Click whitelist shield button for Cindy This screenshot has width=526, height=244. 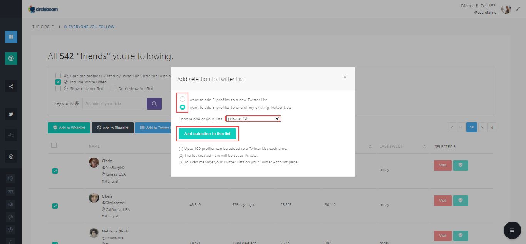pyautogui.click(x=461, y=165)
